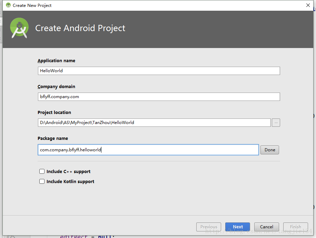This screenshot has width=316, height=238.
Task: Click the small Android icon in title bar
Action: coord(8,5)
